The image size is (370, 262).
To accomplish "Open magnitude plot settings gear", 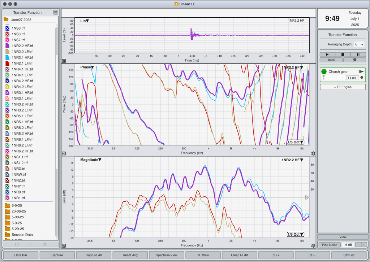I will (x=313, y=246).
